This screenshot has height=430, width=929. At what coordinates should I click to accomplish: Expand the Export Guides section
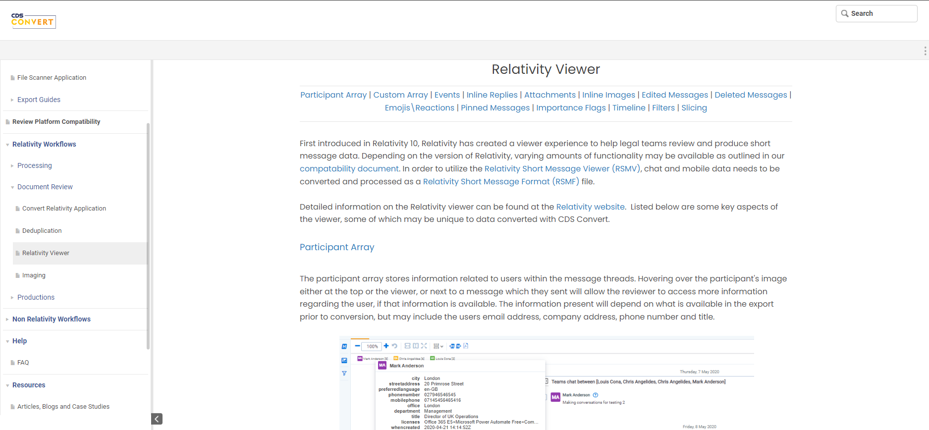12,100
